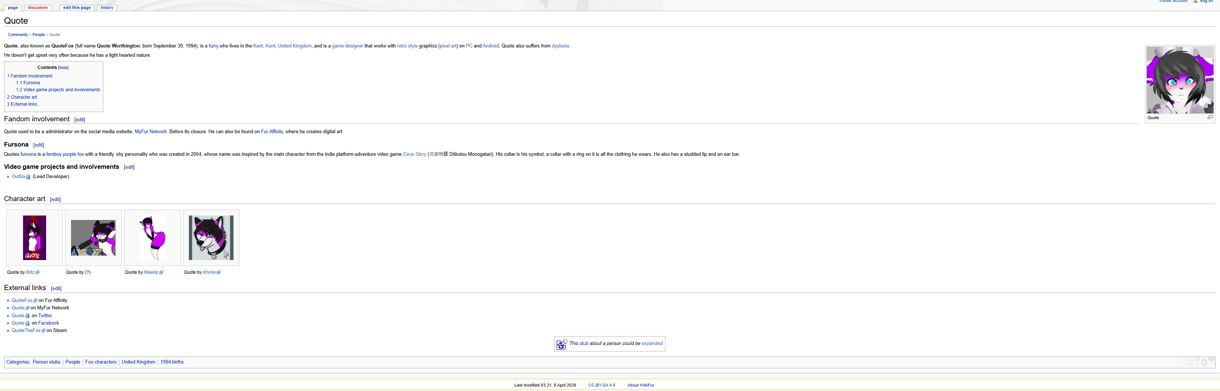Open the dyslexia link
The width and height of the screenshot is (1220, 391).
coord(560,46)
